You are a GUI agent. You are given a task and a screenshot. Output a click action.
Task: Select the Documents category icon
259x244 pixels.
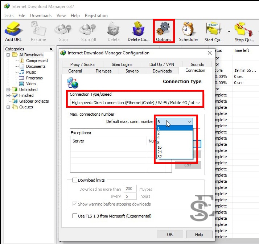[x=22, y=66]
